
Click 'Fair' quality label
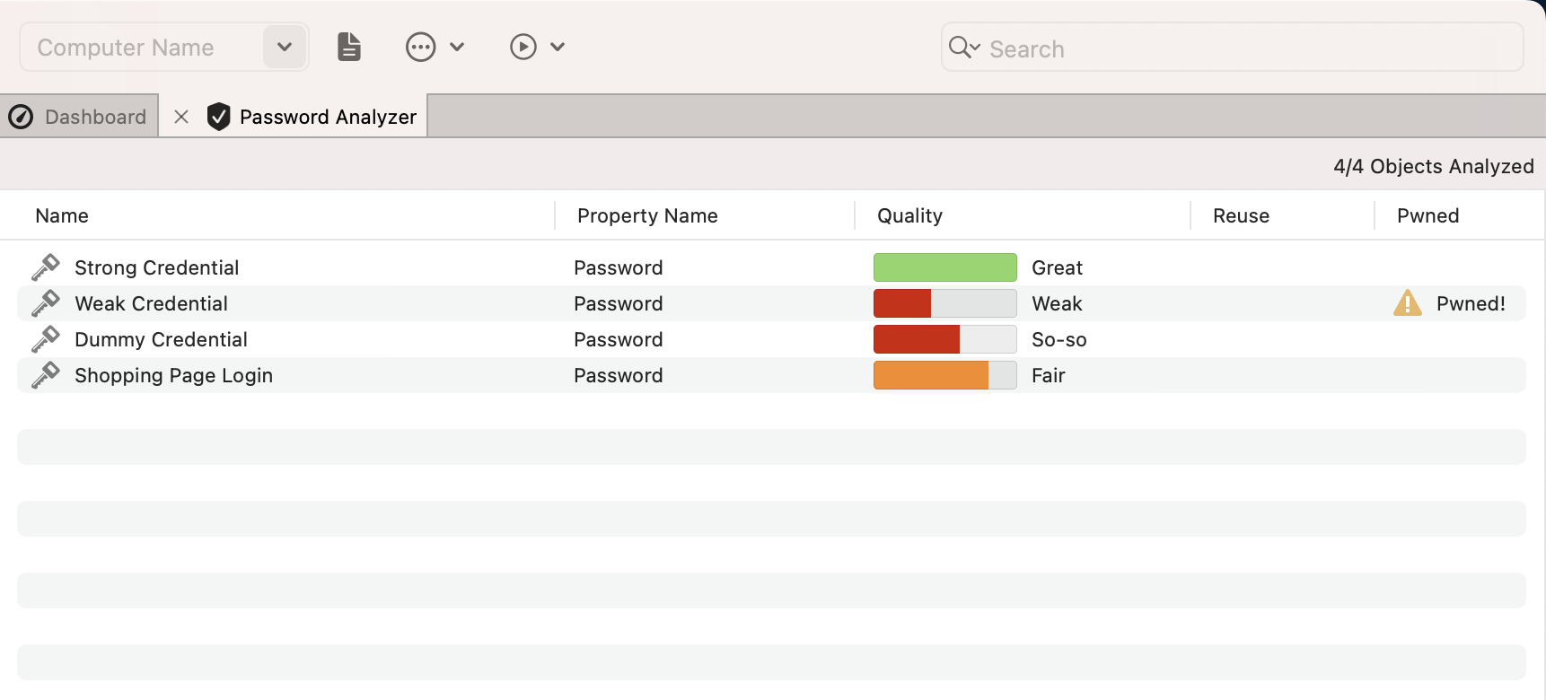point(1048,375)
